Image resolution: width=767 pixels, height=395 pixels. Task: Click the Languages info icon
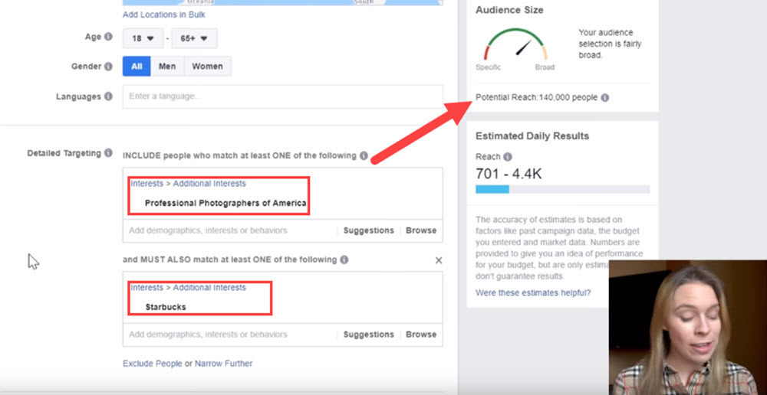[109, 96]
